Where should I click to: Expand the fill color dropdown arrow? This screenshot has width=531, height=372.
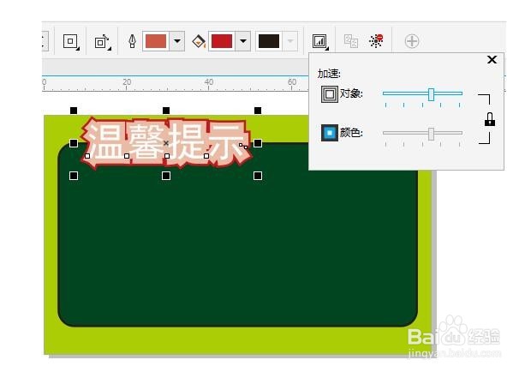[x=243, y=41]
